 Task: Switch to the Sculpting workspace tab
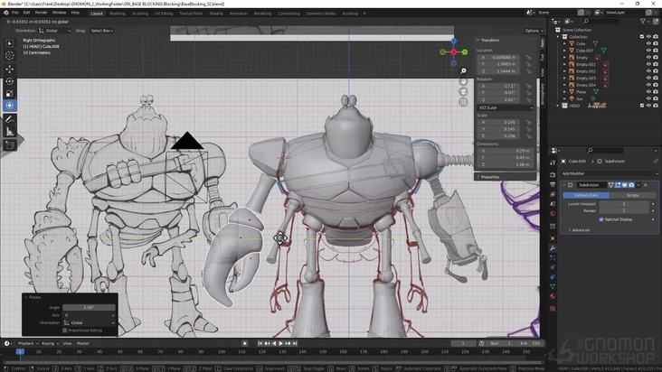click(140, 14)
